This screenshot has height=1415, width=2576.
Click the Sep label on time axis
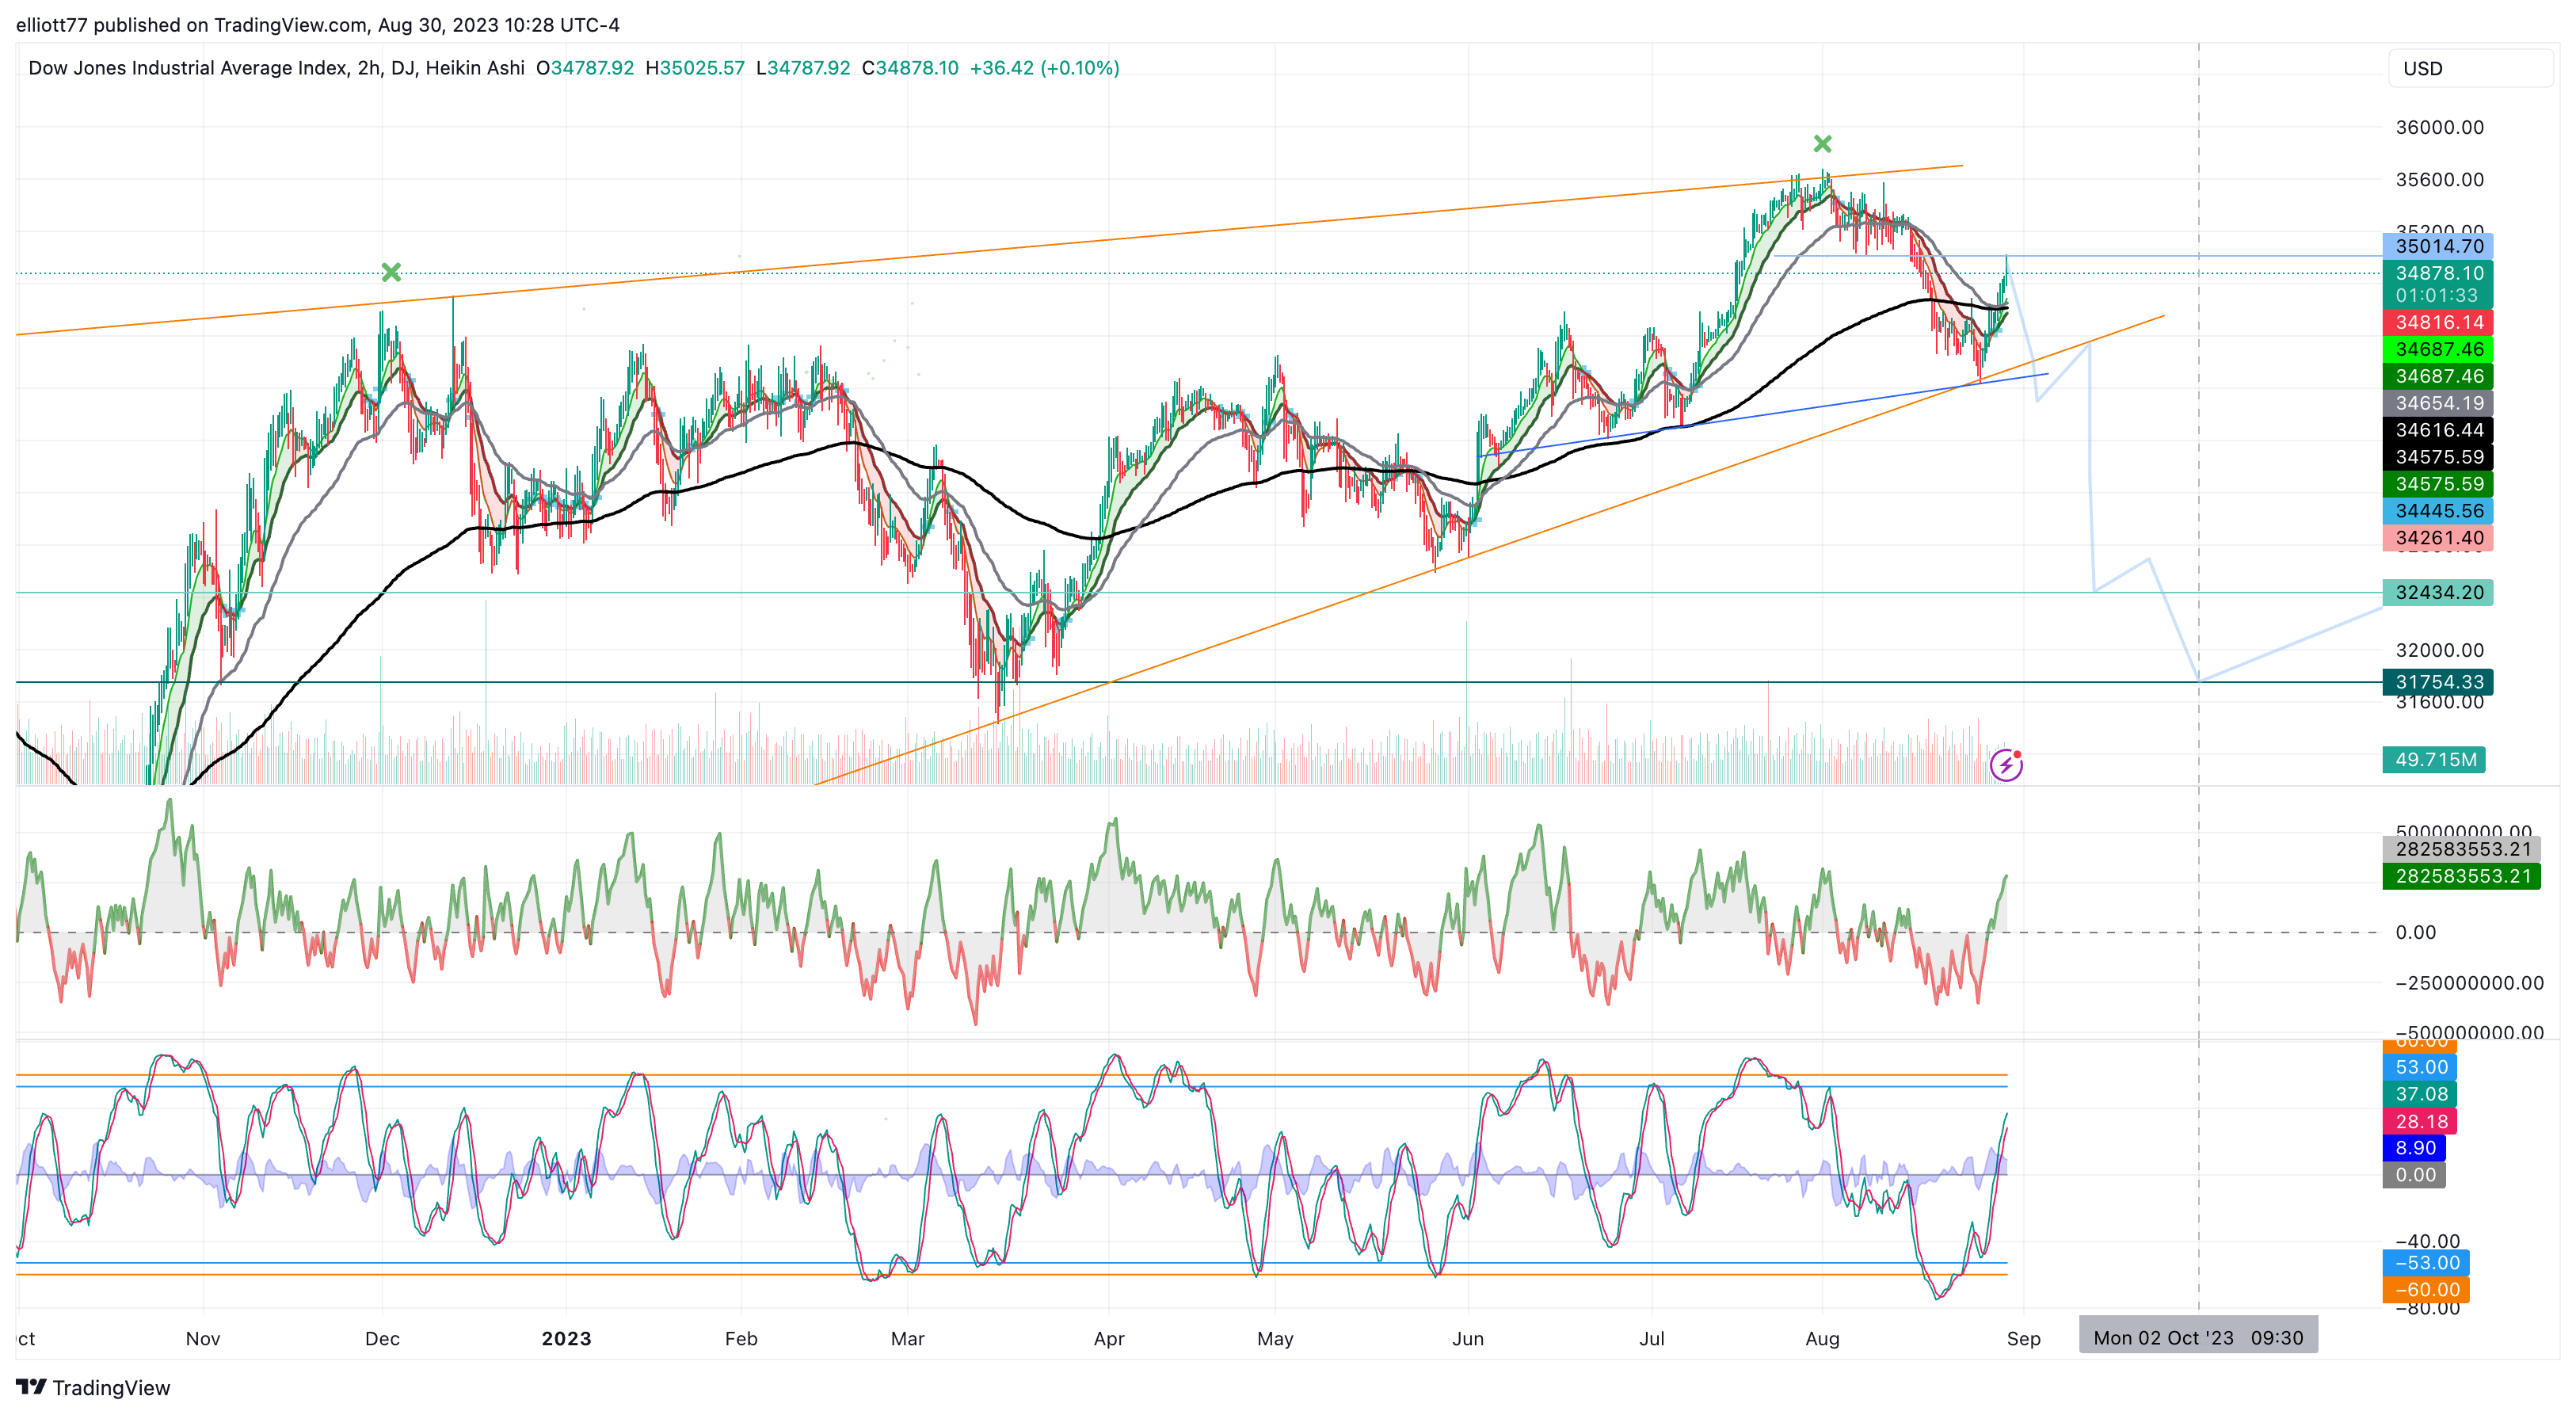click(2023, 1338)
